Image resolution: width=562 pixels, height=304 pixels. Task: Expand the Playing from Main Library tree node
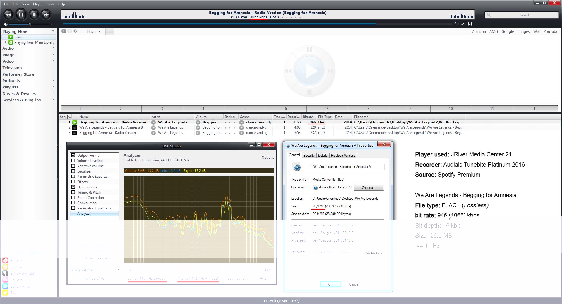coord(6,42)
